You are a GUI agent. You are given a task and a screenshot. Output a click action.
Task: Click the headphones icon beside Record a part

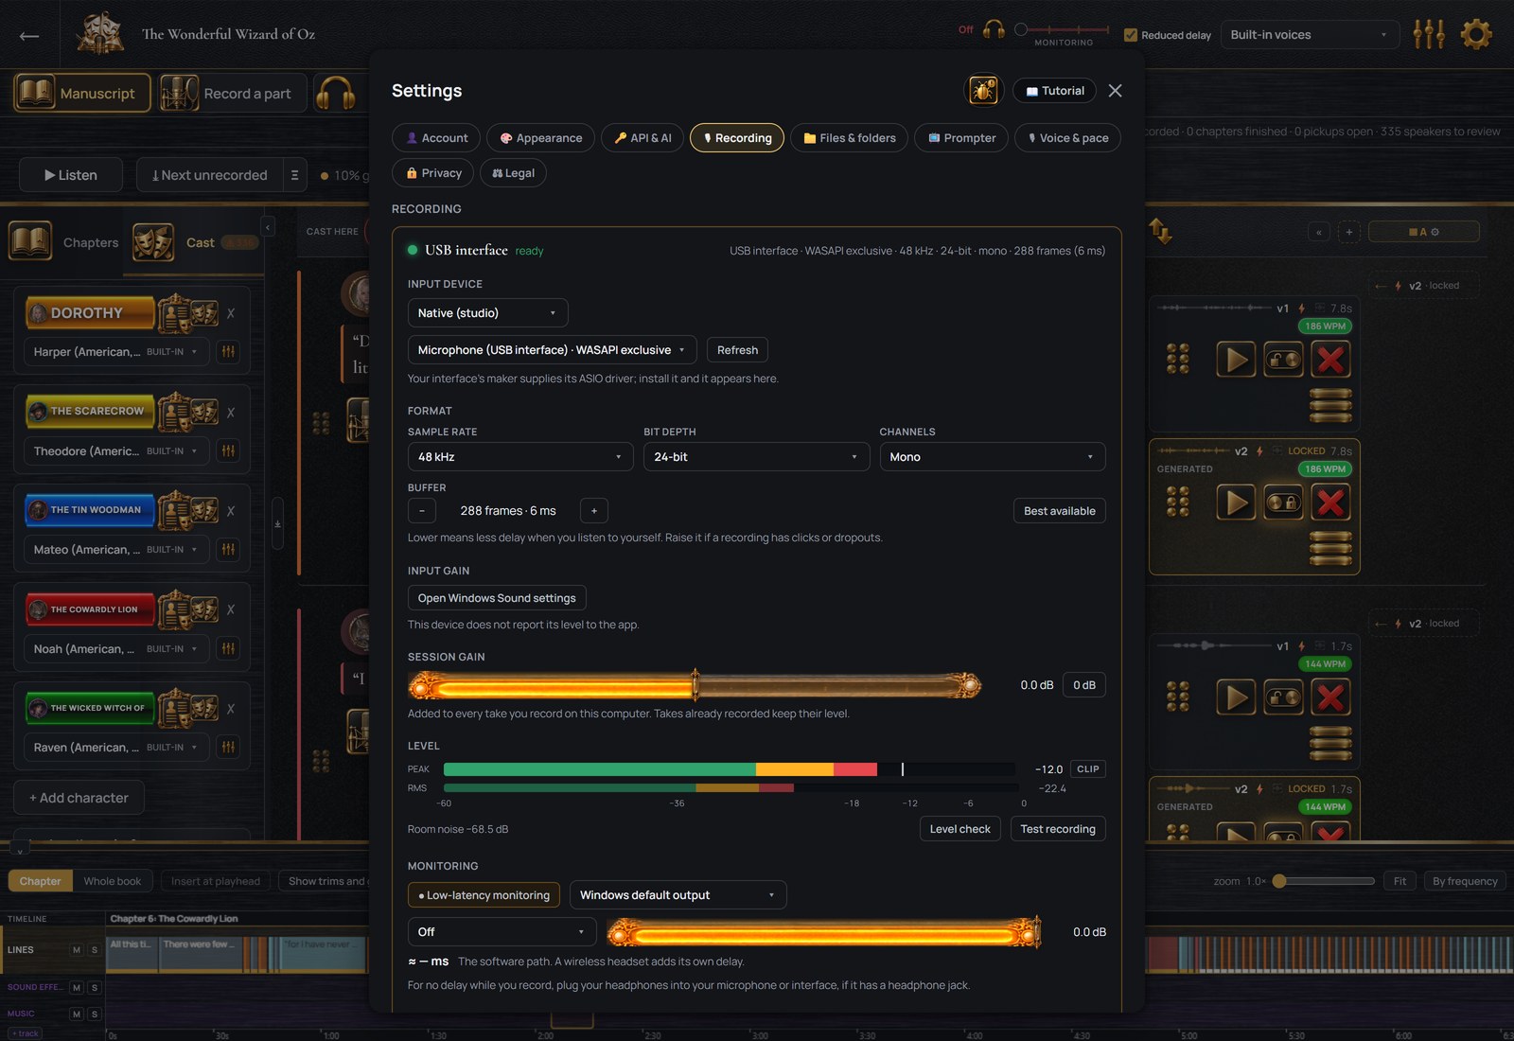click(x=335, y=93)
